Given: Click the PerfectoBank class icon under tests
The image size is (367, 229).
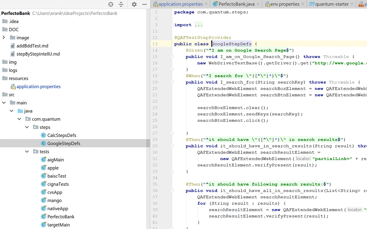Looking at the screenshot, I should click(43, 217).
